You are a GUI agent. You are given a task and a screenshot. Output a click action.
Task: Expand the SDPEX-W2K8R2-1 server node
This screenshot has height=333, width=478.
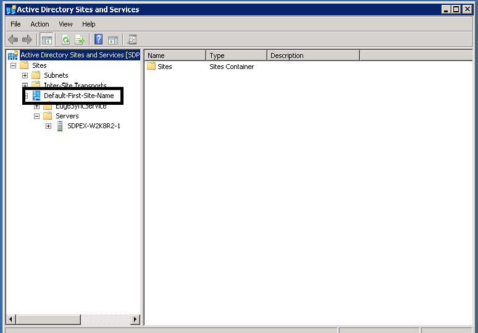pyautogui.click(x=48, y=126)
